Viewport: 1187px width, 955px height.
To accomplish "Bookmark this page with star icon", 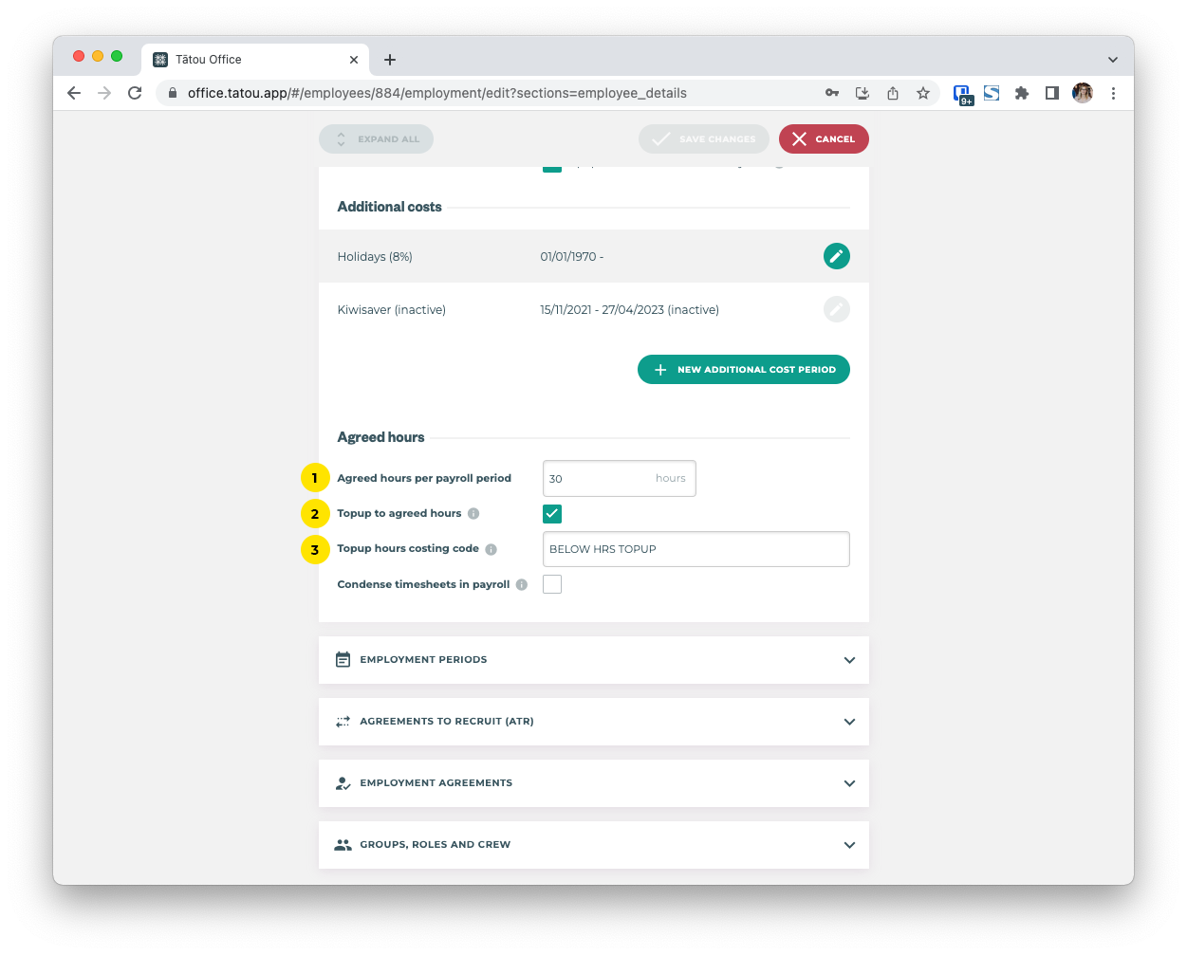I will point(922,93).
